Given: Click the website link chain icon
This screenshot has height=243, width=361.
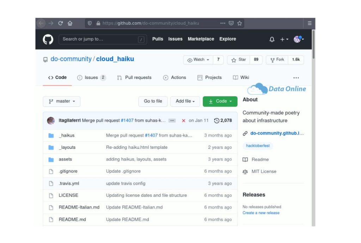Looking at the screenshot, I should coord(245,133).
